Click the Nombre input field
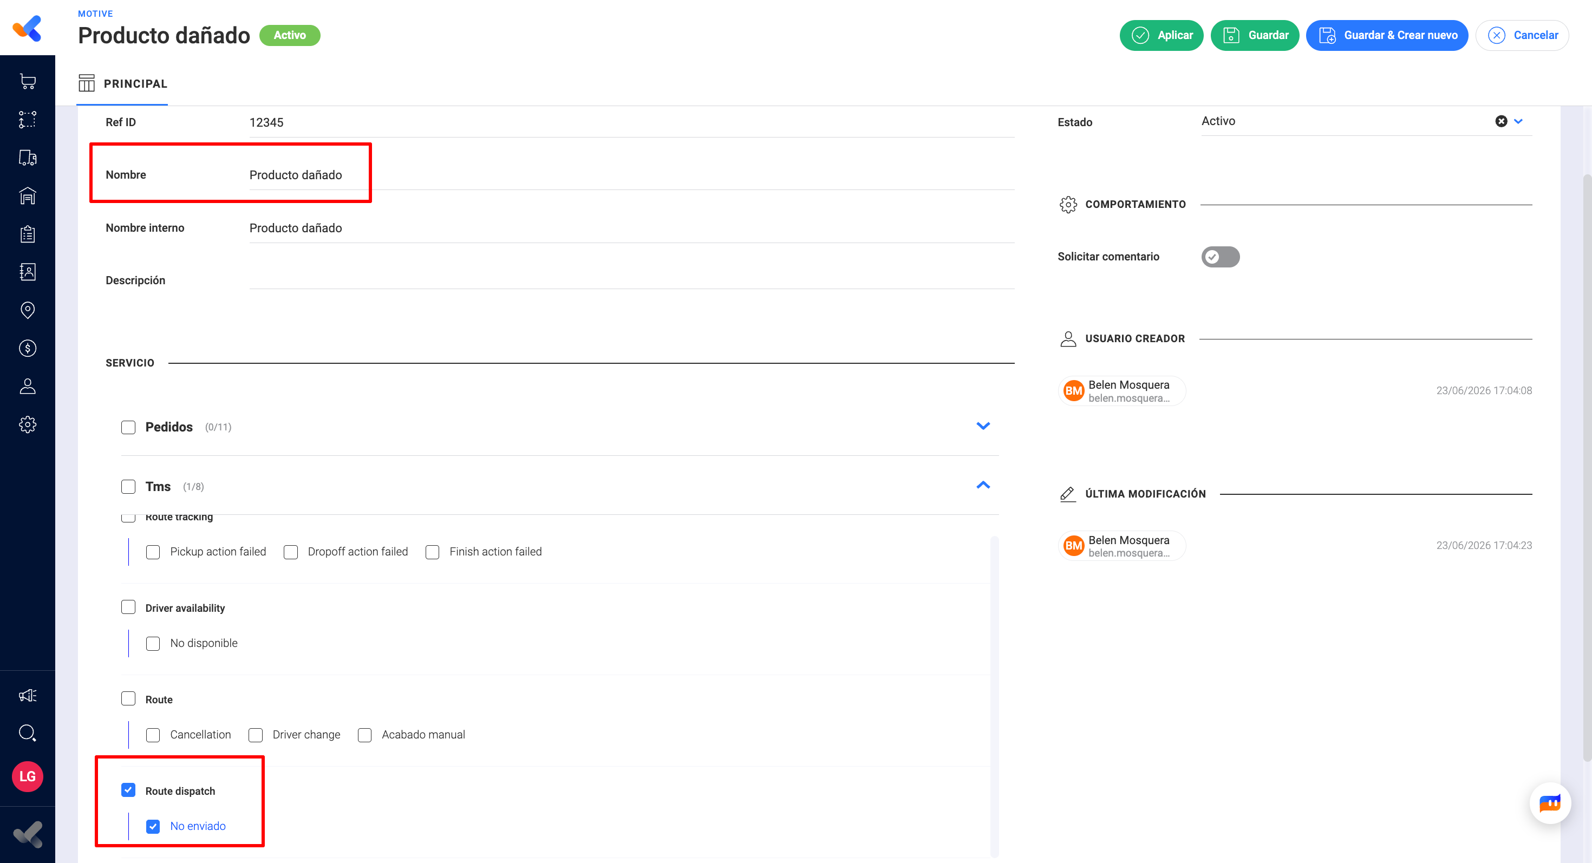This screenshot has width=1592, height=863. click(631, 175)
